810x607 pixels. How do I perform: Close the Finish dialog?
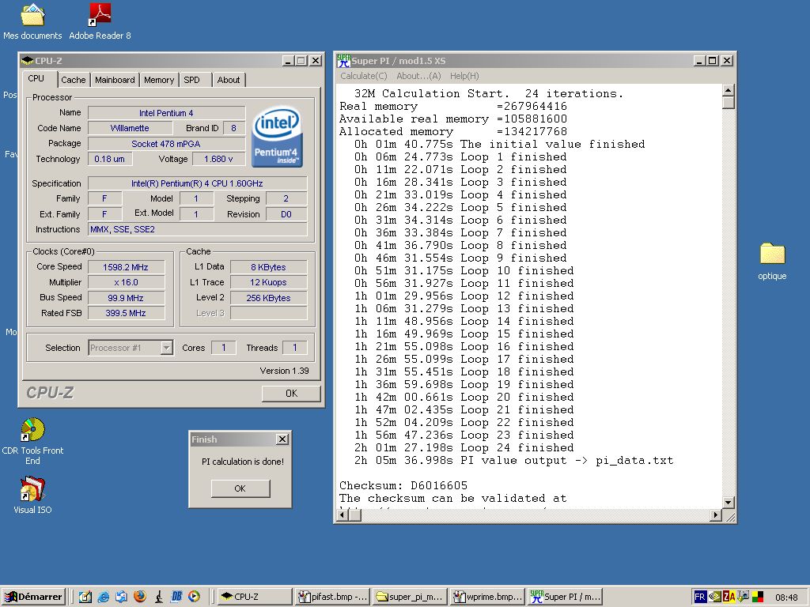[282, 439]
